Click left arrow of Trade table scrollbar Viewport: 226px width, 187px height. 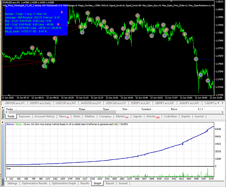pyautogui.click(x=7, y=112)
